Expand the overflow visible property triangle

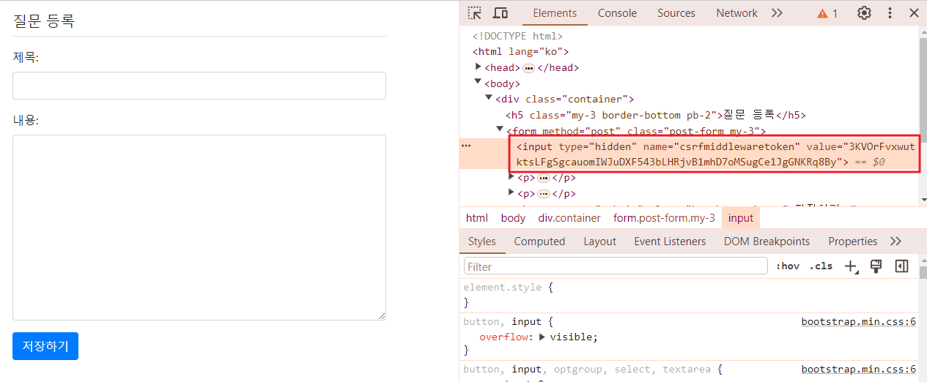point(542,337)
